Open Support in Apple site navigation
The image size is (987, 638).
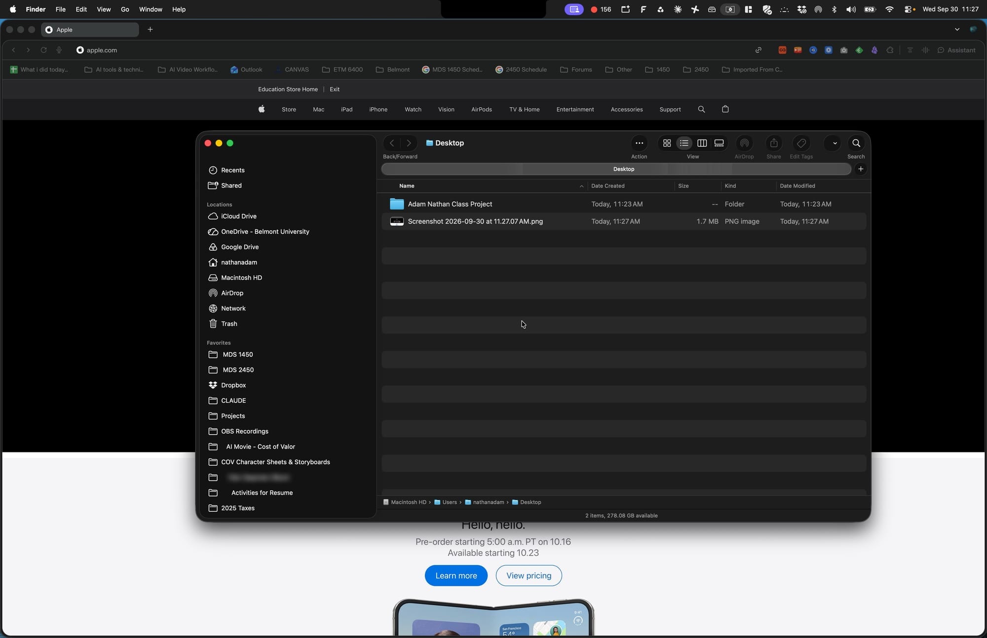click(x=670, y=110)
